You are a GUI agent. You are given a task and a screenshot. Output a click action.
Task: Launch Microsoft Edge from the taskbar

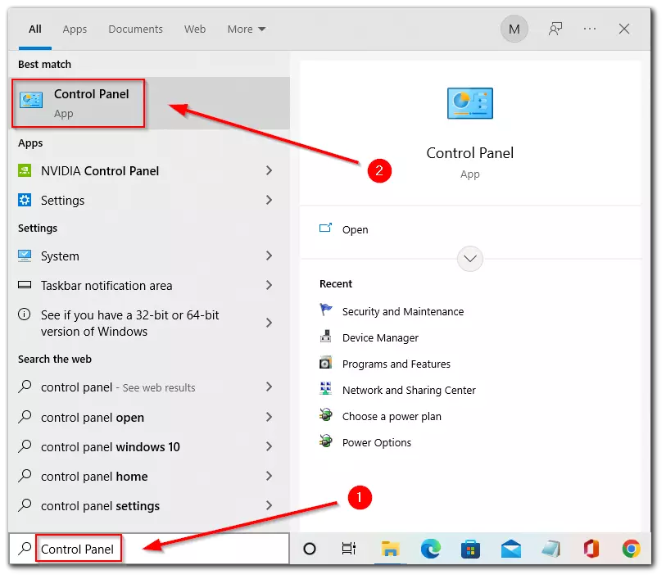[430, 549]
